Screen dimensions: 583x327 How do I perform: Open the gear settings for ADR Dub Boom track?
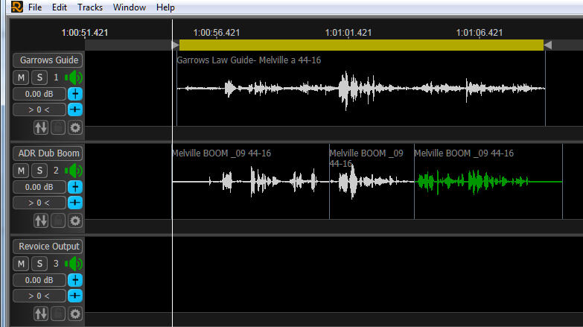(x=74, y=220)
